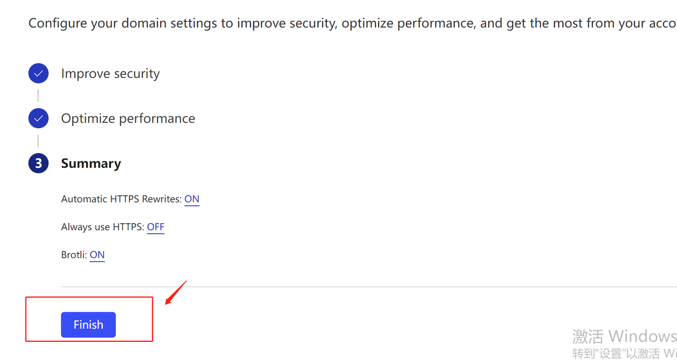Viewport: 677px width, 362px height.
Task: Open the Brotli ON setting link
Action: click(97, 255)
